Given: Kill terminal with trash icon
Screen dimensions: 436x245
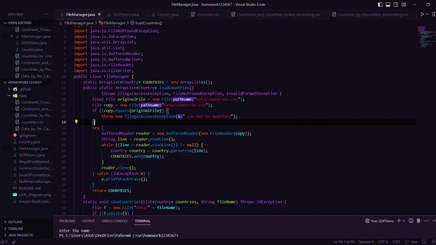Looking at the screenshot, I should (x=418, y=220).
